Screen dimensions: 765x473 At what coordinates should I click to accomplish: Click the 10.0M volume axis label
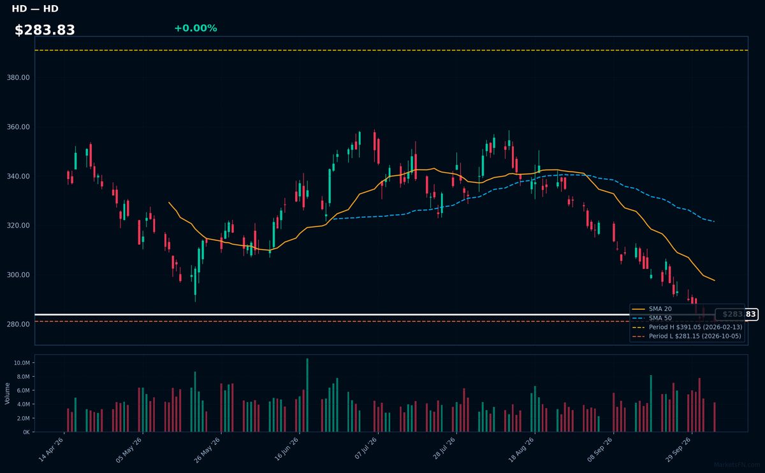coord(22,363)
